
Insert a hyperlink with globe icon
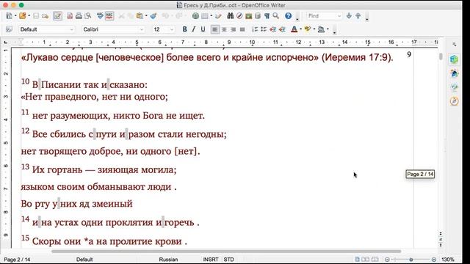195,16
